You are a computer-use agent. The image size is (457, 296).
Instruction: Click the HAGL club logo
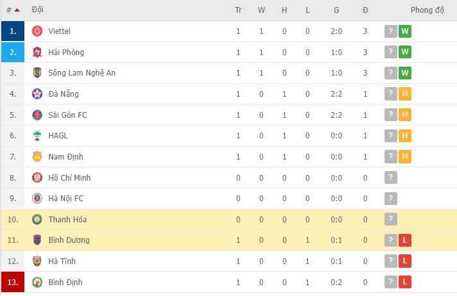[x=37, y=136]
